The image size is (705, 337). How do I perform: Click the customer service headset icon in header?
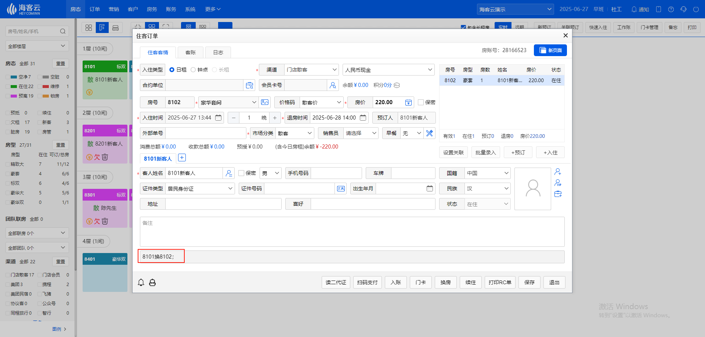[x=683, y=9]
